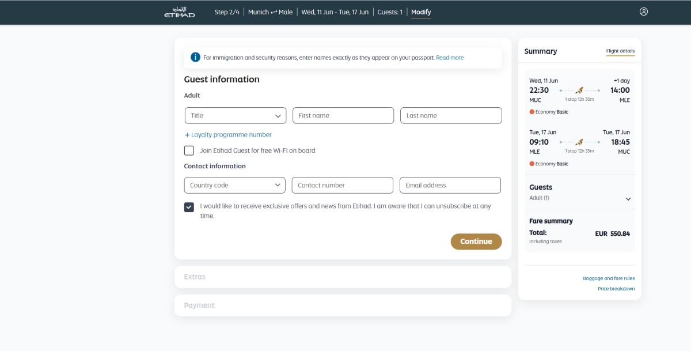
Task: Click outbound flight route airplane icon
Action: point(579,90)
